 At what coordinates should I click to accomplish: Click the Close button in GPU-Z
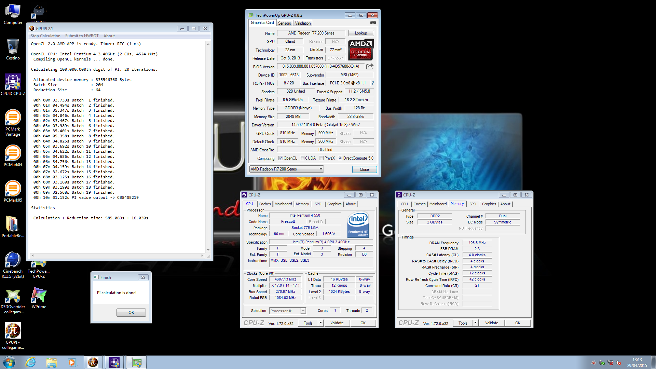(364, 169)
